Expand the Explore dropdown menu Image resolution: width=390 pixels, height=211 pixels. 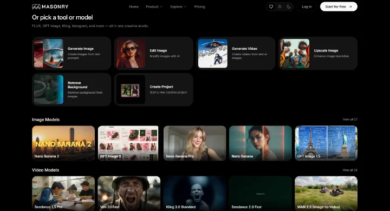[x=178, y=6]
